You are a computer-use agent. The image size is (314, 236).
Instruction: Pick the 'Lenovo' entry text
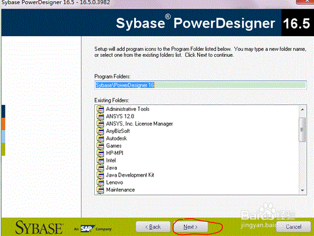(114, 183)
